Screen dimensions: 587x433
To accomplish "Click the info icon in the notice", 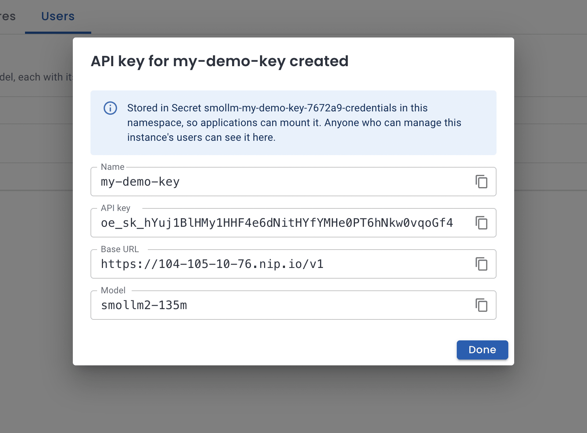I will [110, 108].
